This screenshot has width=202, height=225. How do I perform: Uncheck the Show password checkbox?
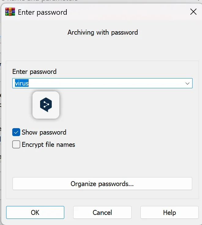click(x=16, y=132)
